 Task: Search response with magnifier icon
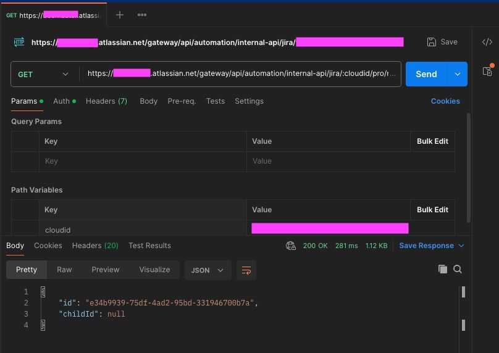[457, 269]
